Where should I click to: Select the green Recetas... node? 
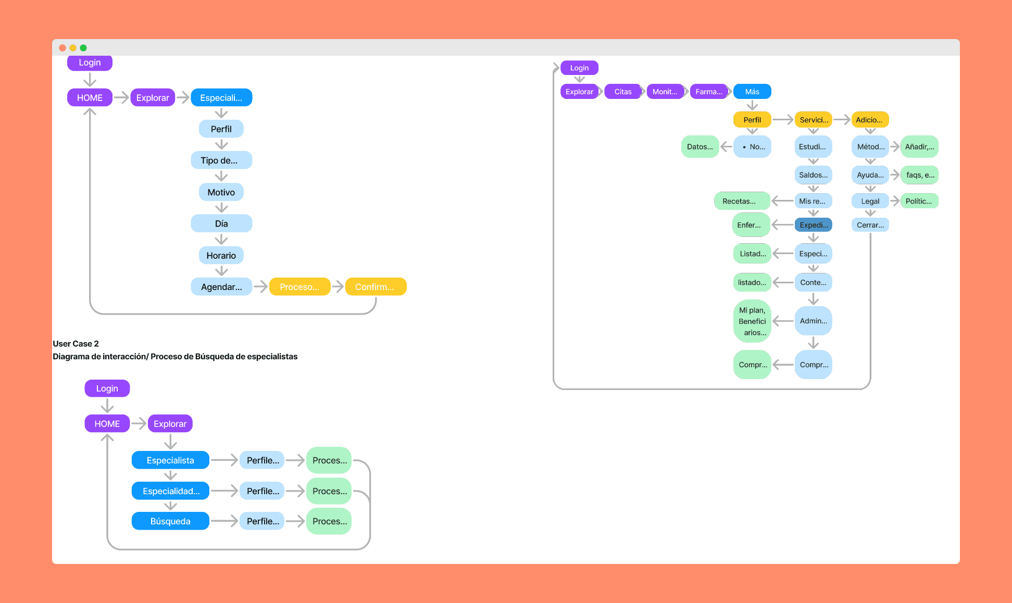(741, 201)
